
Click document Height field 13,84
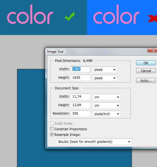pyautogui.click(x=80, y=105)
